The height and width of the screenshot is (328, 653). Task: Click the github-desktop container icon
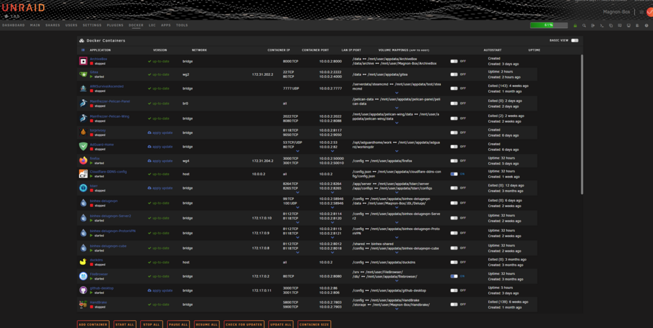point(84,291)
